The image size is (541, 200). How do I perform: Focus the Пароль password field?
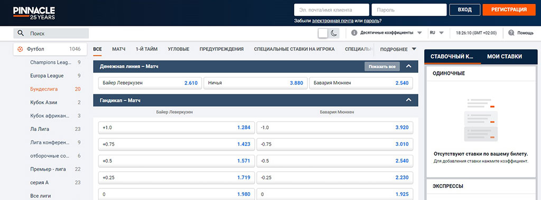409,10
